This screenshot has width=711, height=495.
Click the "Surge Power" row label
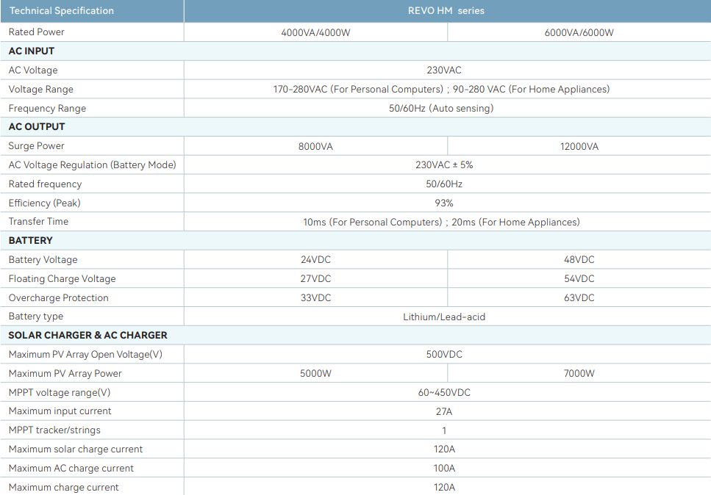click(36, 146)
